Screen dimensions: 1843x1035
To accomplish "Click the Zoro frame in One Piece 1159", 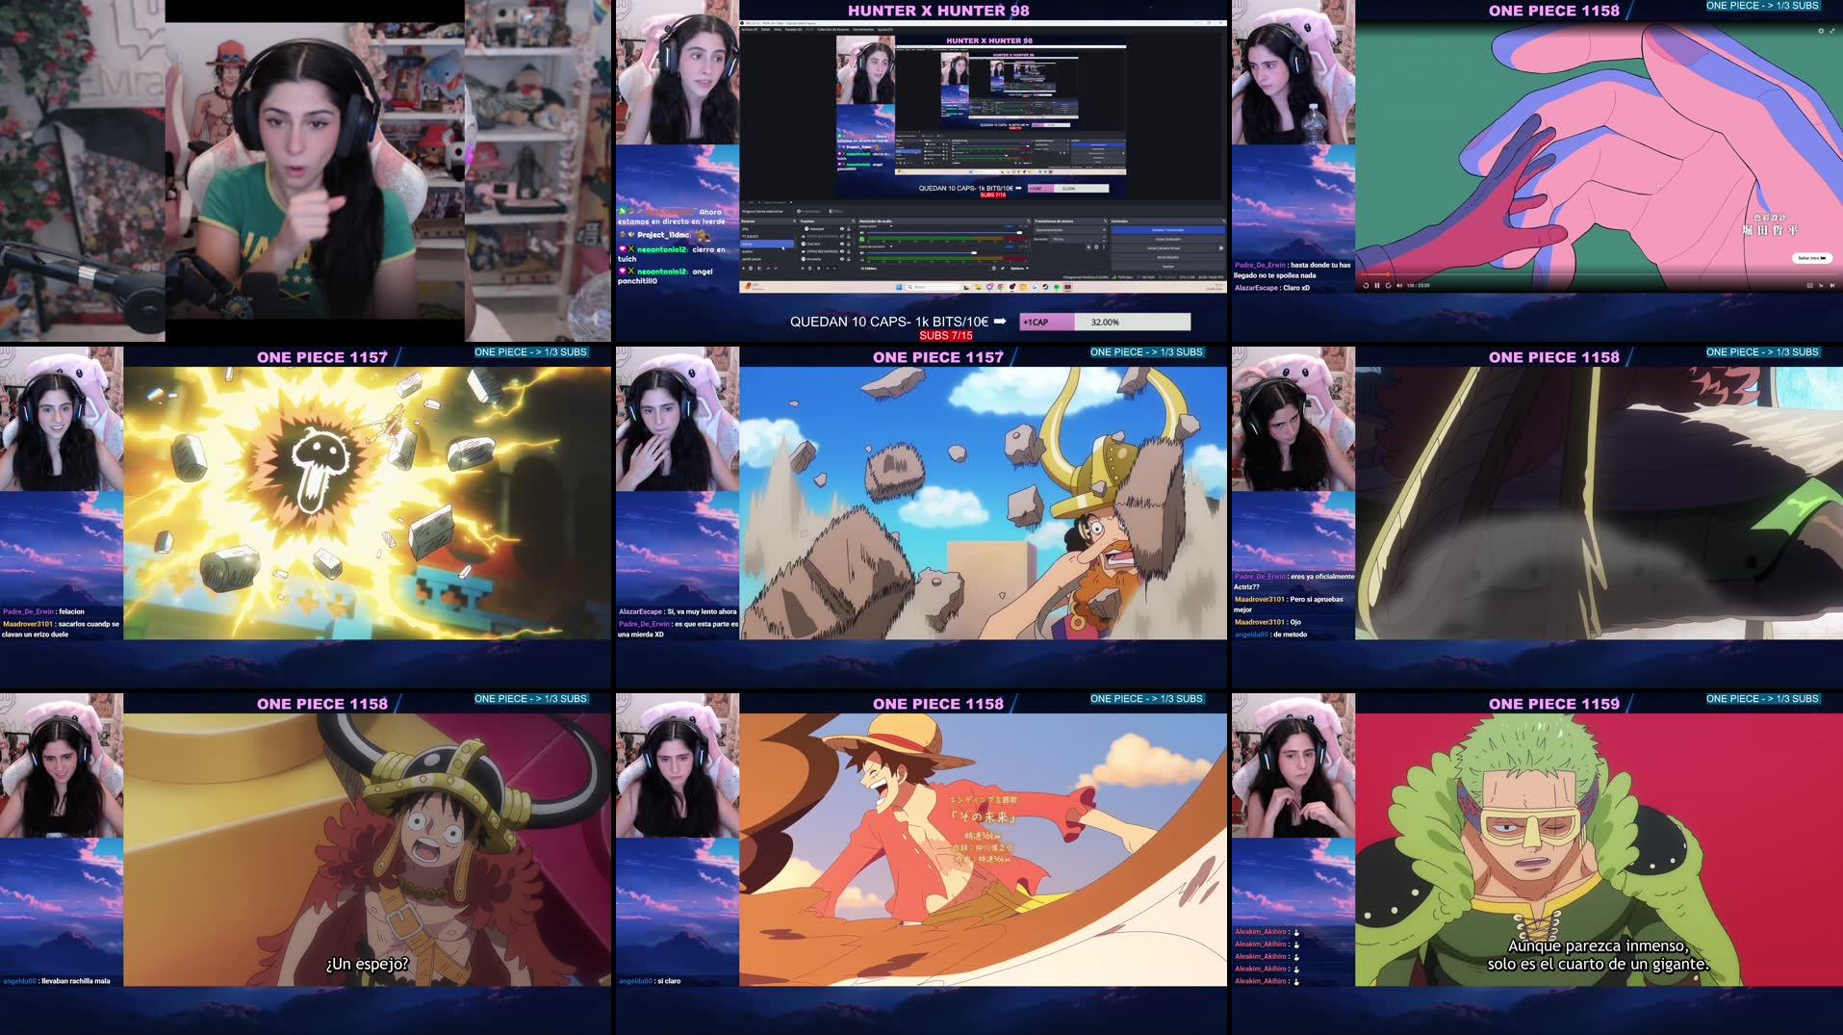I will click(1599, 849).
